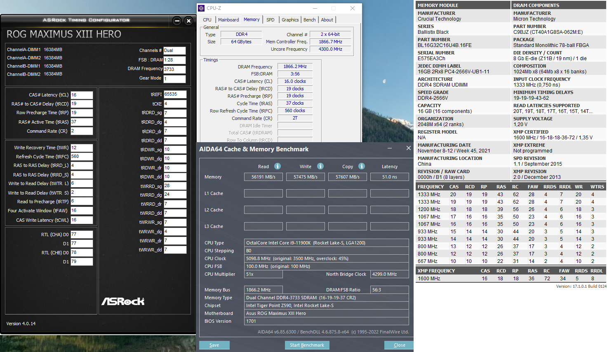Click the info icon next to Copy
607x352 pixels.
[362, 166]
